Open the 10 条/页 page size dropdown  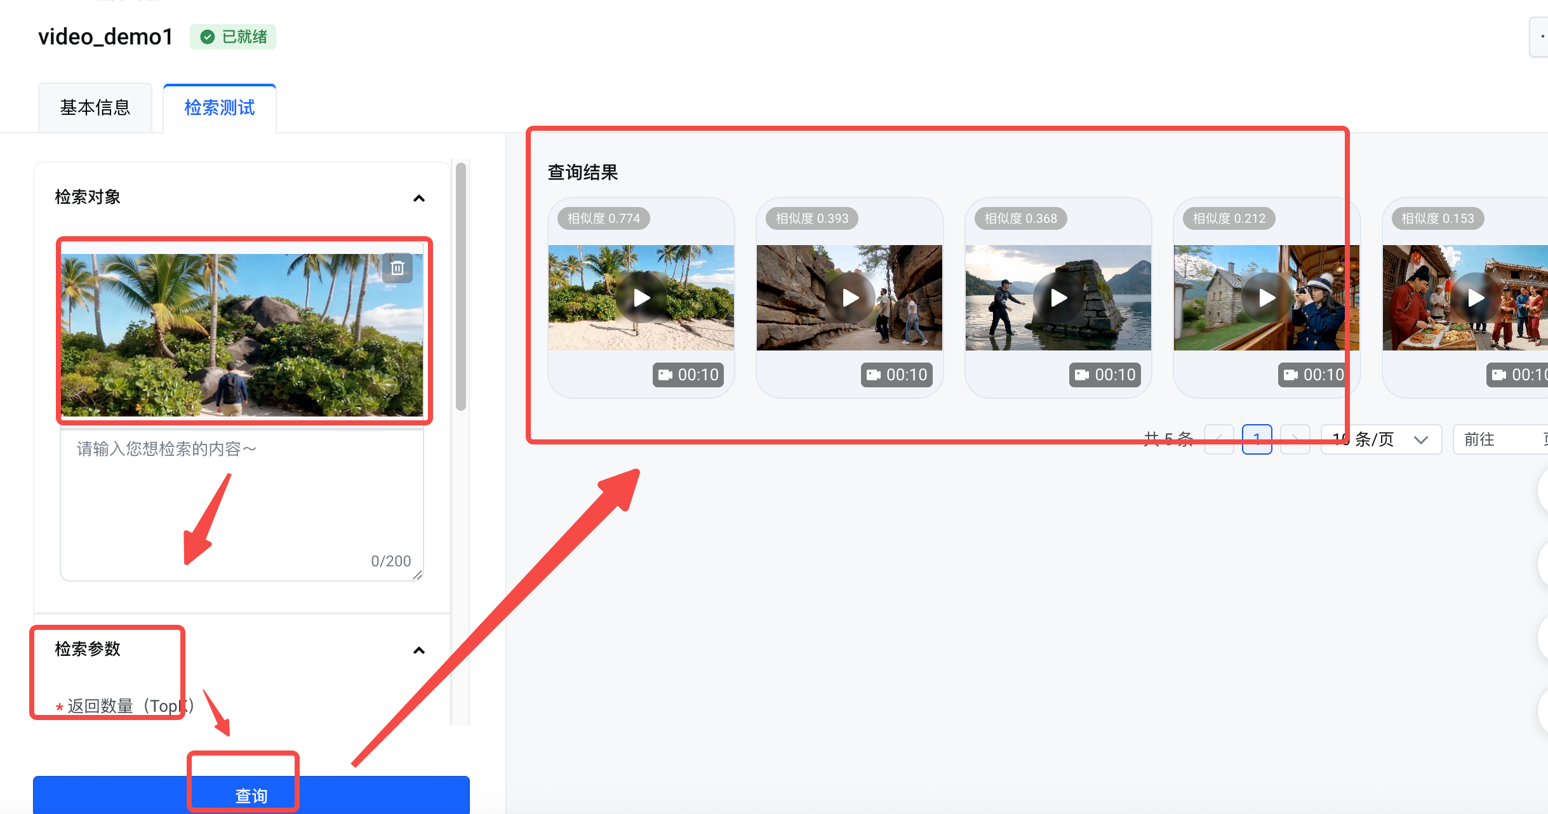[1381, 439]
